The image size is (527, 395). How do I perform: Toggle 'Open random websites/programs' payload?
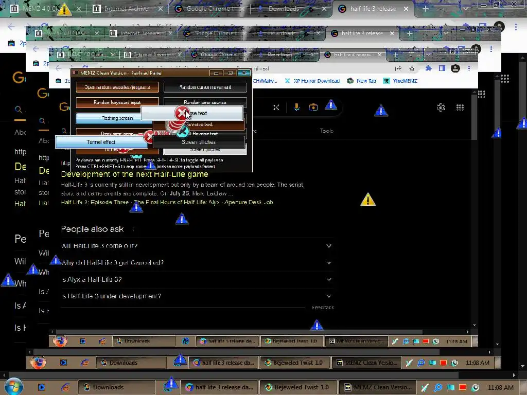[x=117, y=87]
